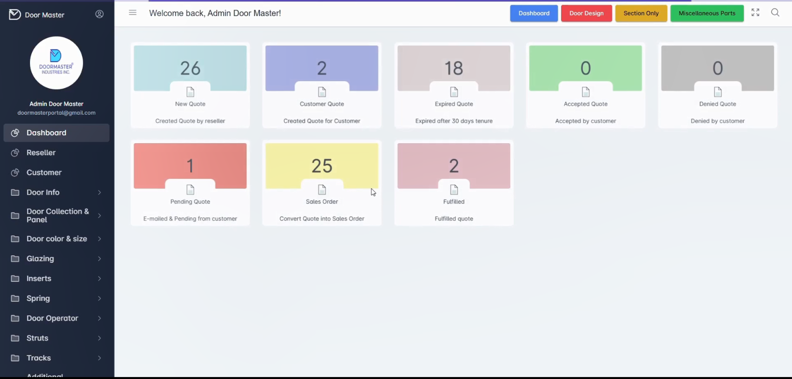Click the document icon on New Quote card
The image size is (792, 379).
(x=190, y=92)
